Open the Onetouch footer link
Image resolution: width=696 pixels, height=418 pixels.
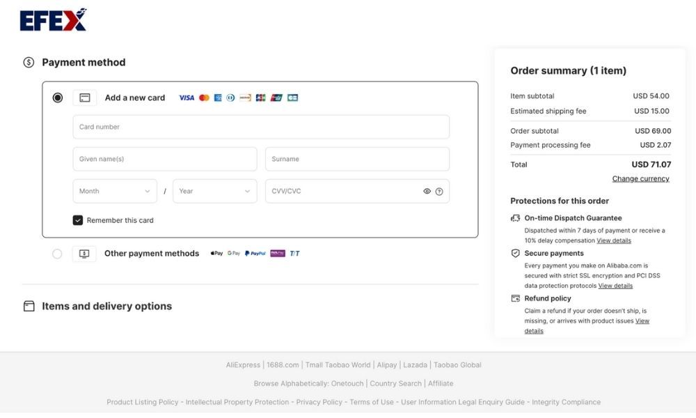[x=347, y=384]
